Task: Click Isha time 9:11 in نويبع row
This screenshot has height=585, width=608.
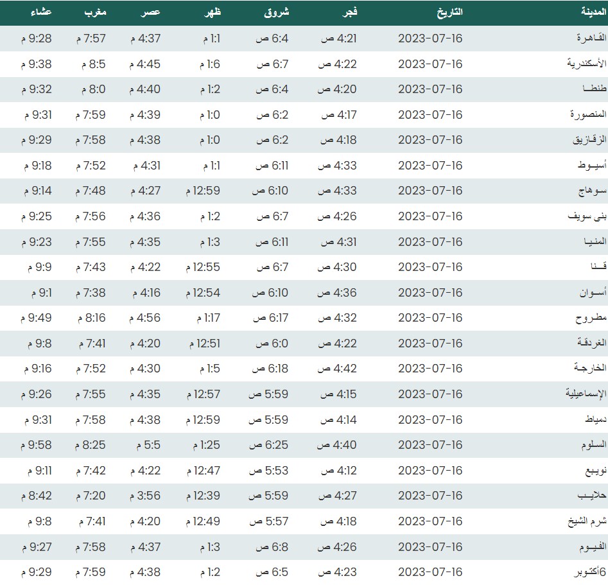Action: pyautogui.click(x=40, y=471)
